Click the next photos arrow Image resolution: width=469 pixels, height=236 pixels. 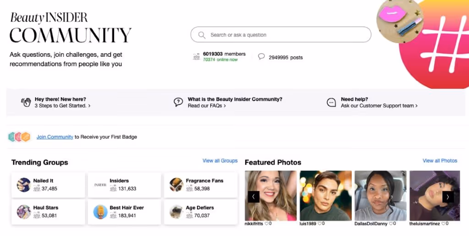(x=448, y=197)
